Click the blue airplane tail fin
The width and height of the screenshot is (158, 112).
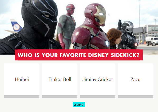tap(16, 26)
